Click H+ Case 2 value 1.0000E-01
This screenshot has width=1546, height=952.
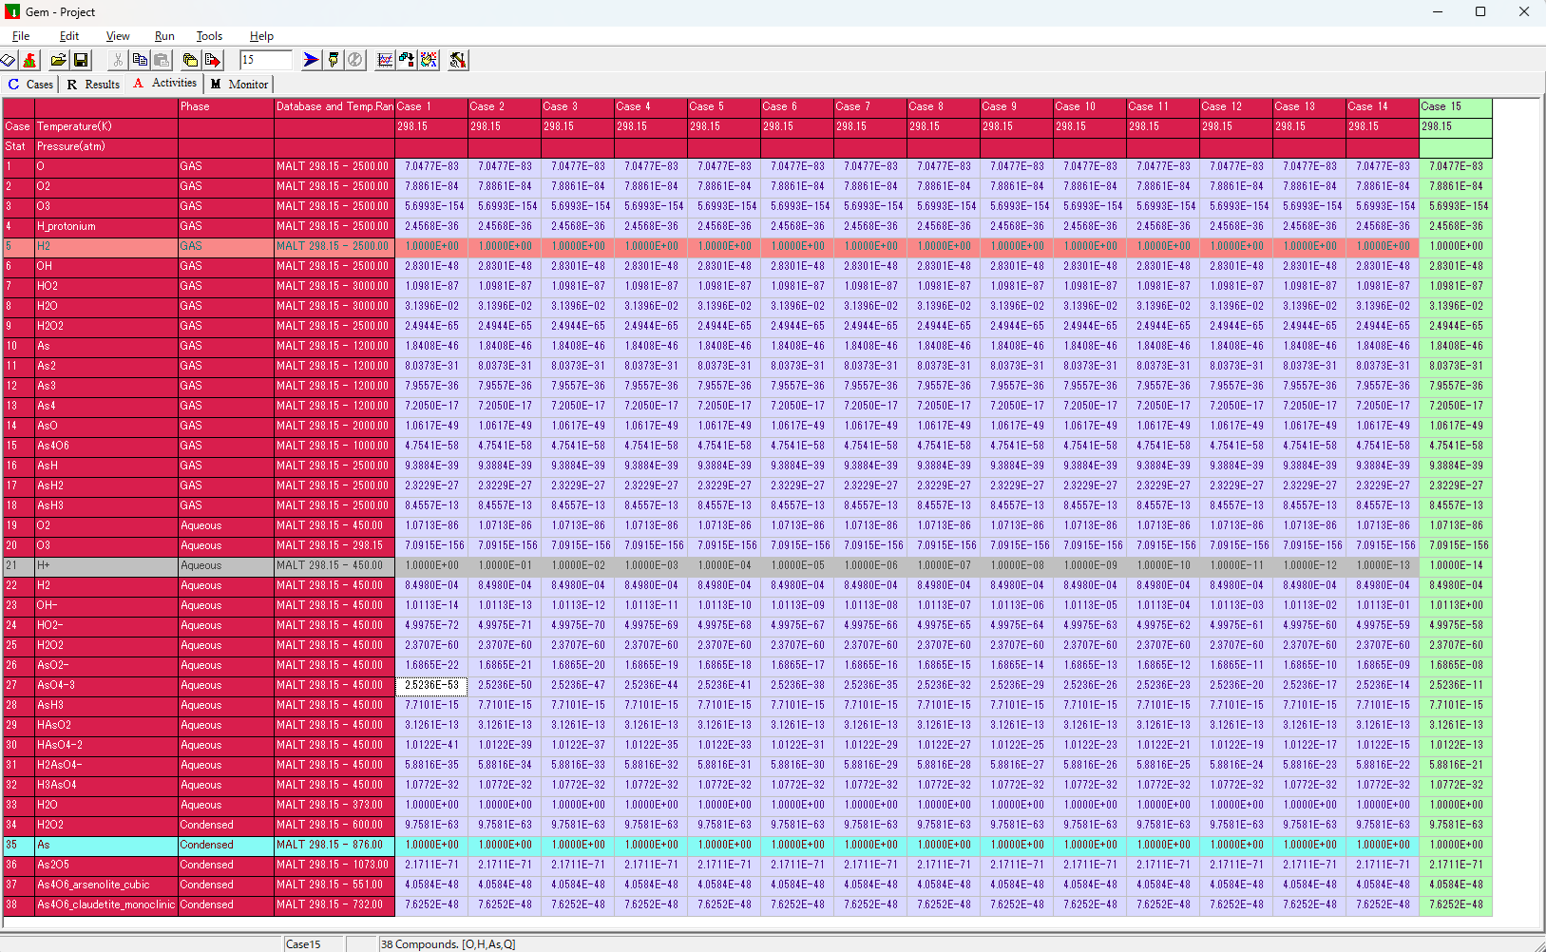505,565
